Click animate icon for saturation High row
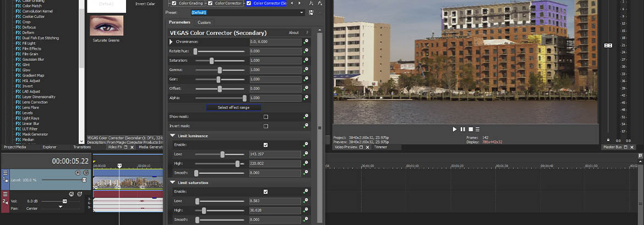This screenshot has height=225, width=644. 305,210
